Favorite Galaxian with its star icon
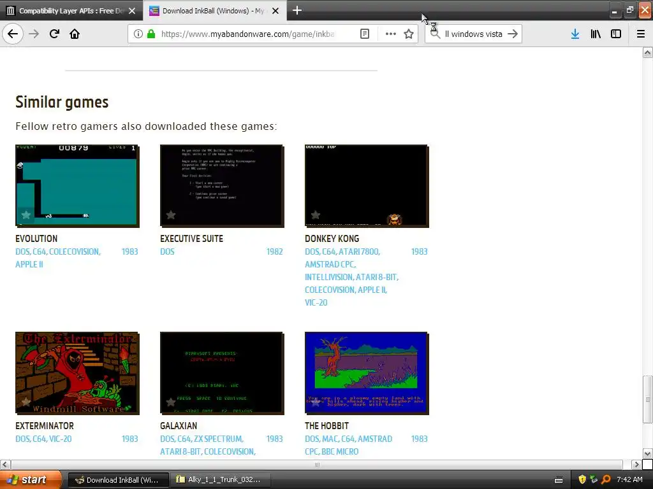Viewport: 653px width, 489px height. 171,402
